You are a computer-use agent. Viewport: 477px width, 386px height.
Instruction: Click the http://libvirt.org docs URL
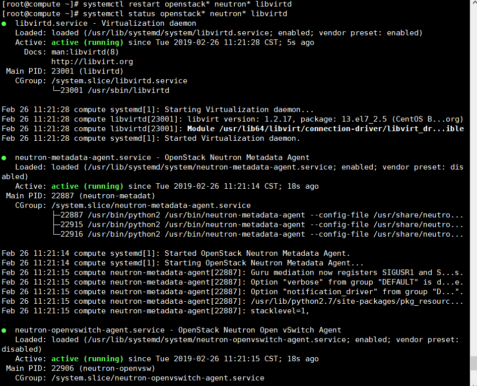point(92,62)
